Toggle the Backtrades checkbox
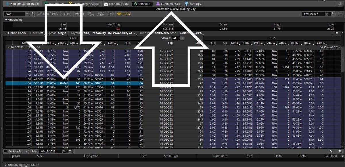 click(x=6, y=151)
